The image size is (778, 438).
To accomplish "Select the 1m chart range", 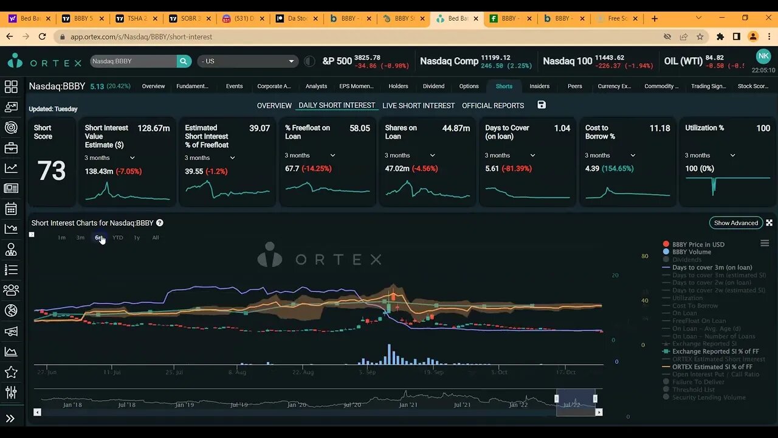I will pyautogui.click(x=61, y=237).
